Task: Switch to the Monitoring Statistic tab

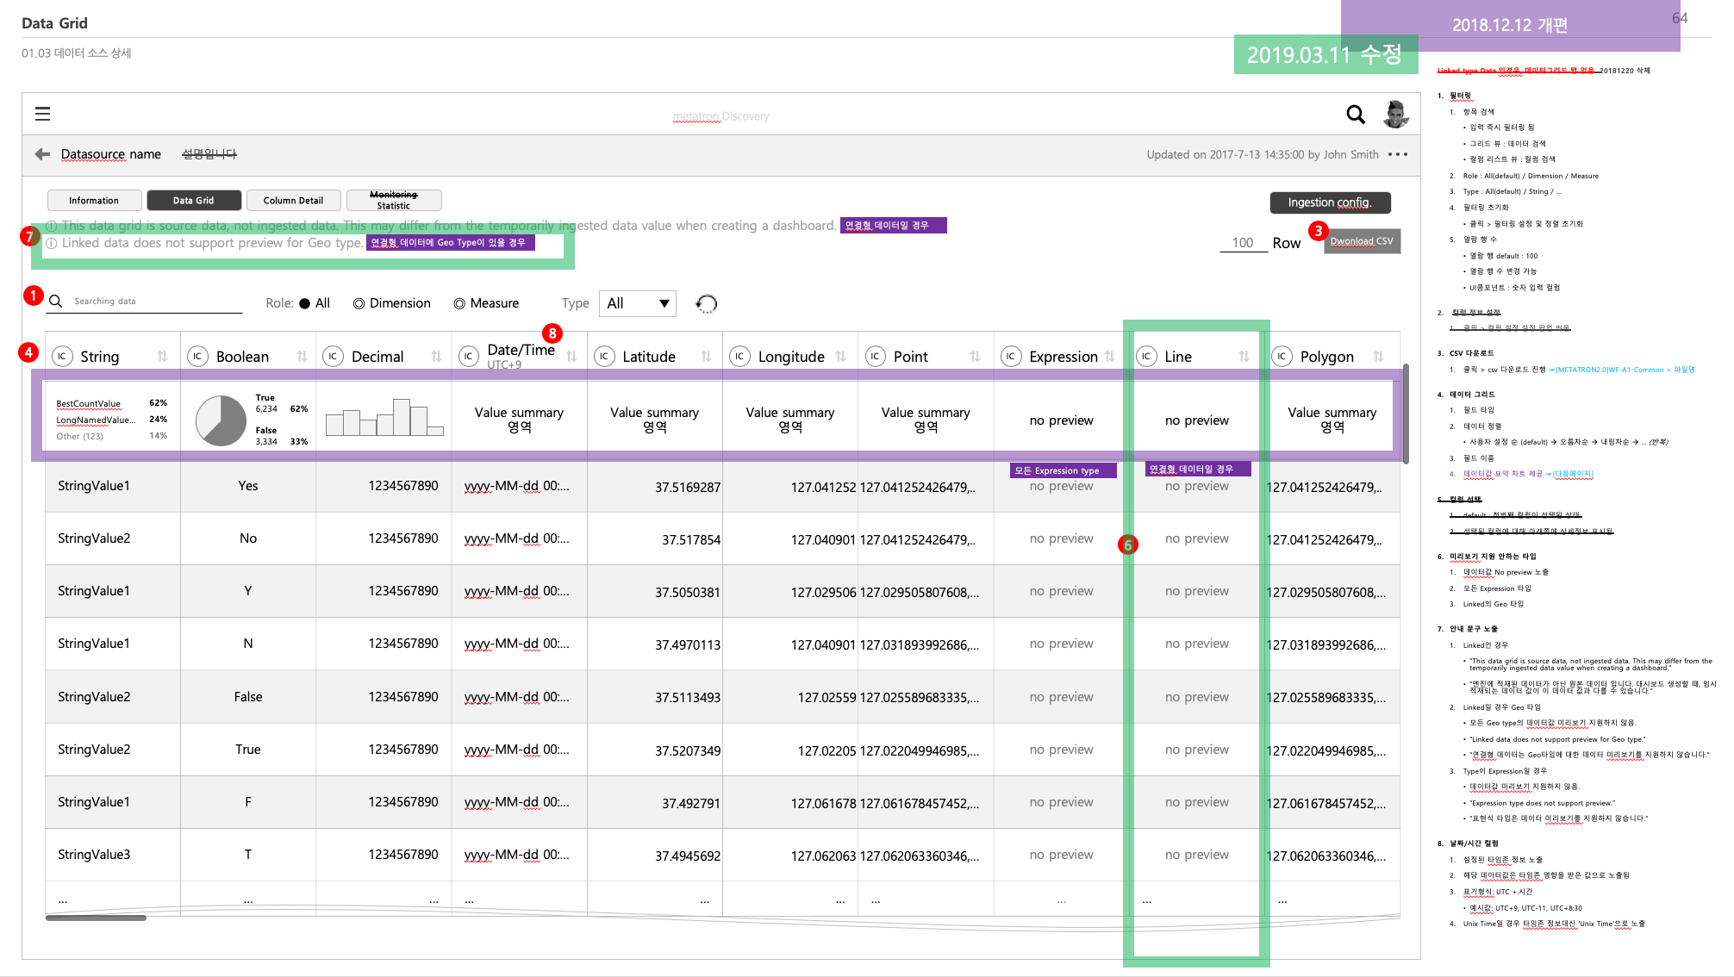Action: pyautogui.click(x=394, y=201)
